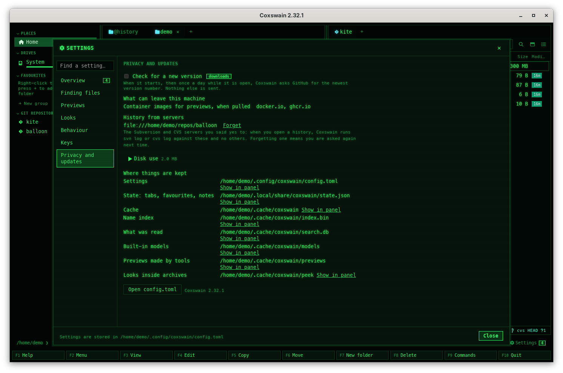Maximize the Coxswain window

(x=533, y=15)
